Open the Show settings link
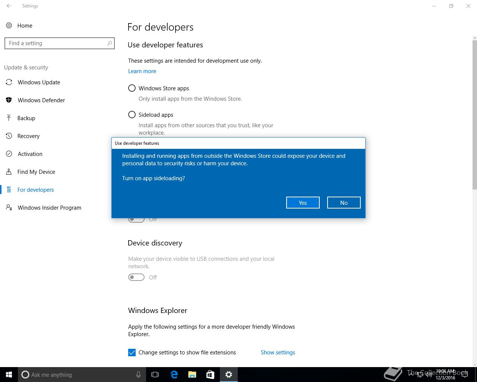 pyautogui.click(x=278, y=353)
